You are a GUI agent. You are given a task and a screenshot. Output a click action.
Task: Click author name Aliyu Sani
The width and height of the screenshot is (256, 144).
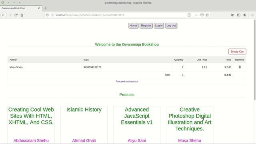[137, 140]
